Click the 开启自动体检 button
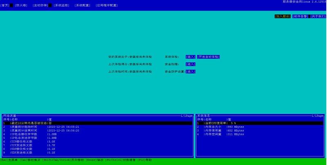327x165 pixels. tap(208, 57)
